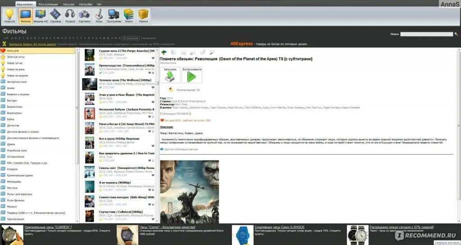Open the Приключения genre
Image resolution: width=461 pixels, height=245 pixels.
coord(38,219)
